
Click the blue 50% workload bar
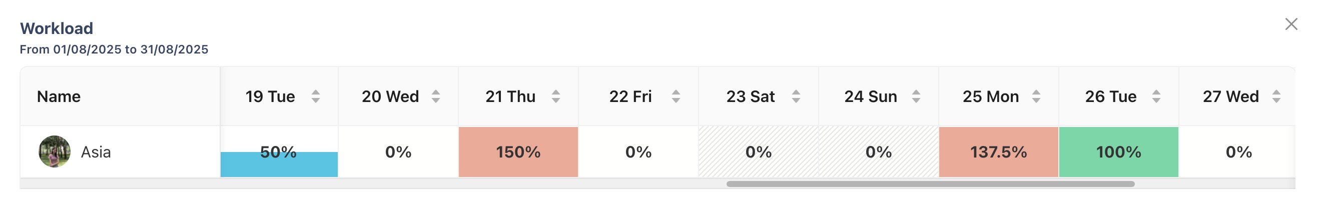click(279, 164)
